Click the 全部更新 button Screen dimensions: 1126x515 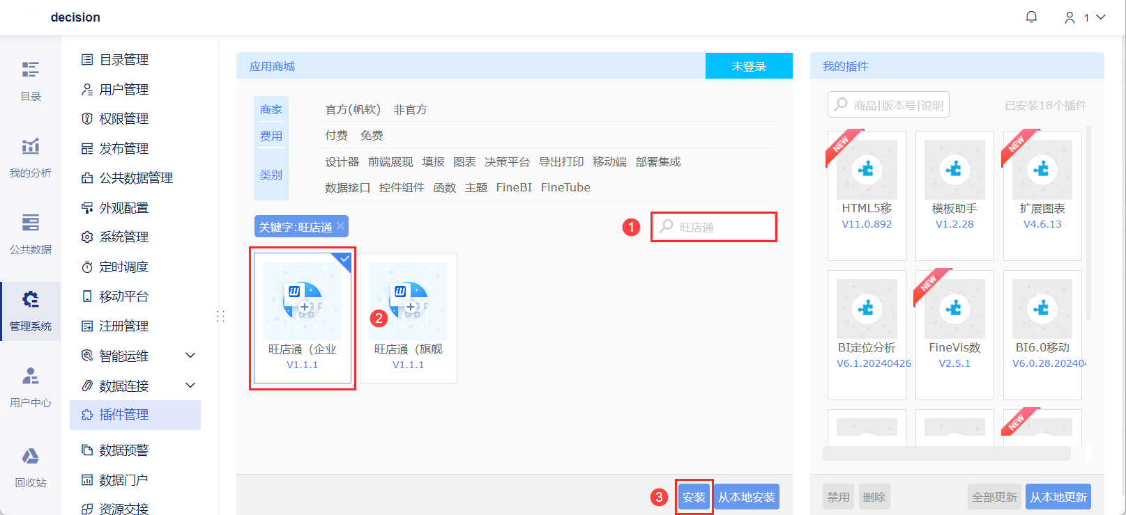994,497
